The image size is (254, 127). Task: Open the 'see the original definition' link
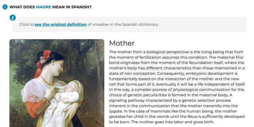61,24
